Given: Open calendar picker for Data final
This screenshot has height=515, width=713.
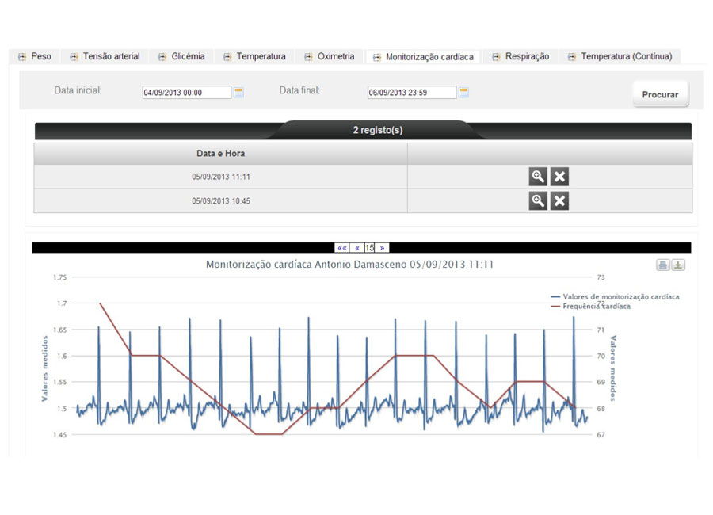Looking at the screenshot, I should coord(464,93).
